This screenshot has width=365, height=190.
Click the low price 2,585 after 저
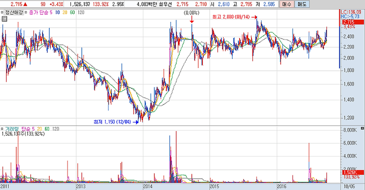point(269,5)
